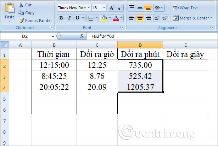218x146 pixels.
Task: Click cell containing 'Đổi ra phút'
Action: (140, 54)
